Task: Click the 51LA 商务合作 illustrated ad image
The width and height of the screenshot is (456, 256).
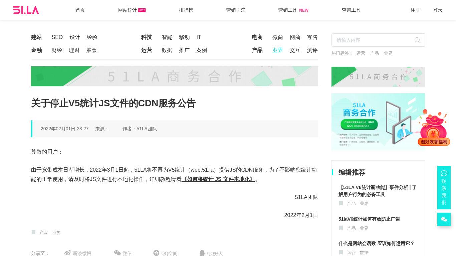Action: click(378, 122)
